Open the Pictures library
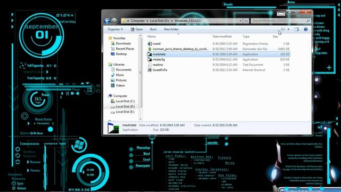This screenshot has width=341, height=192. click(121, 80)
